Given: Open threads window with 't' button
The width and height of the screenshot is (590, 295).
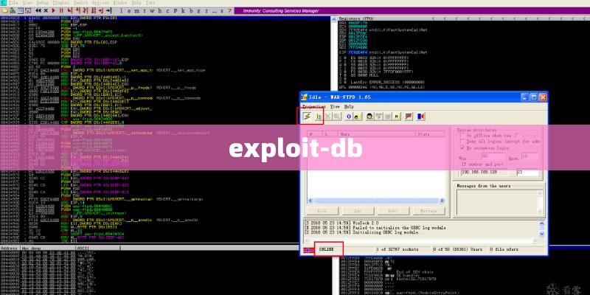Looking at the screenshot, I should click(x=144, y=10).
